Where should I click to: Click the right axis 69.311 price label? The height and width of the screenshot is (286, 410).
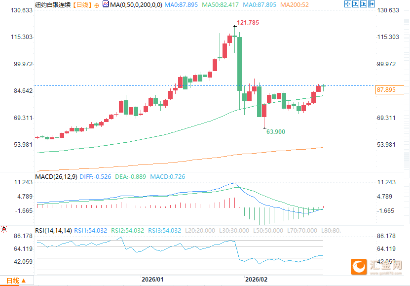(386, 118)
